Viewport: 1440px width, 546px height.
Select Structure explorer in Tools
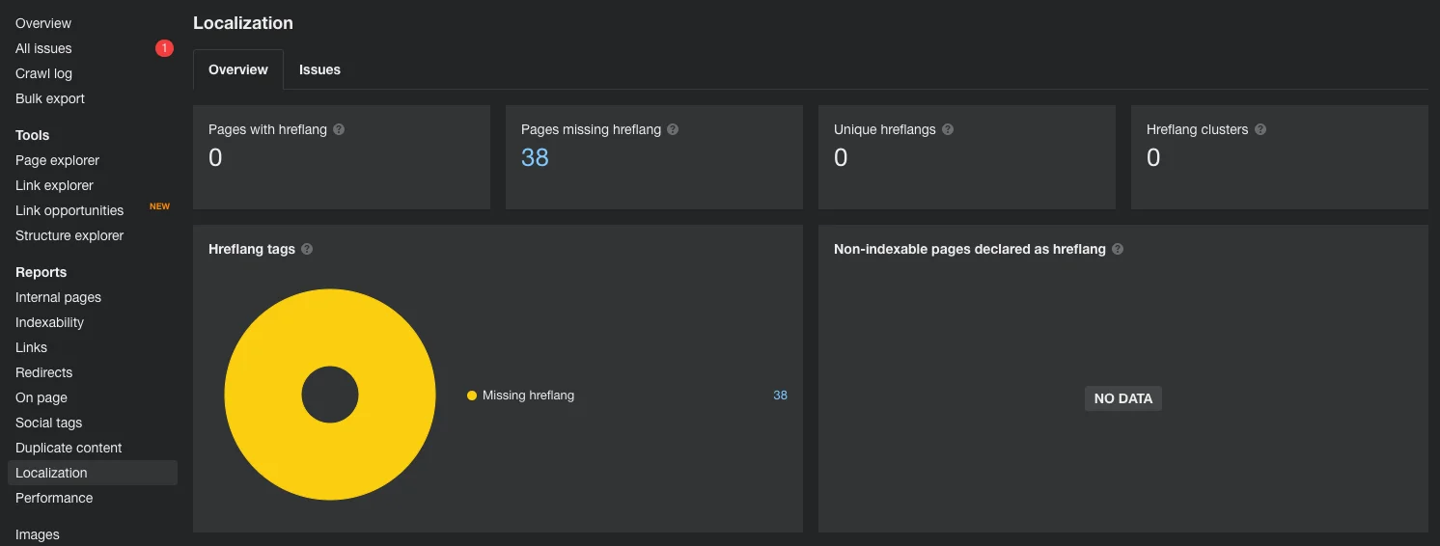(x=69, y=235)
